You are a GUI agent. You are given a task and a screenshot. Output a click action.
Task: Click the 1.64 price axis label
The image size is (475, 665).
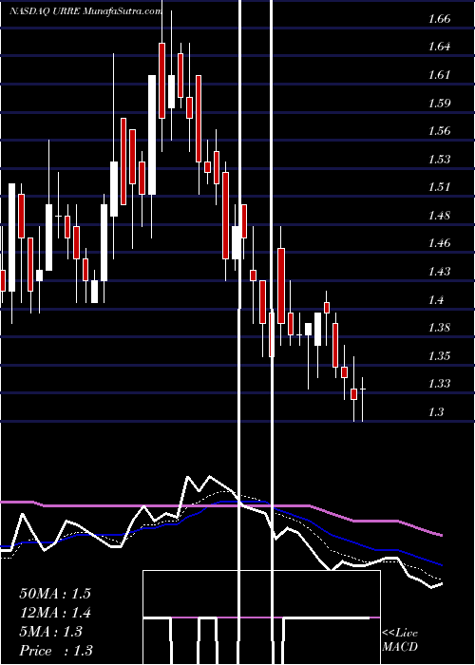pos(439,47)
